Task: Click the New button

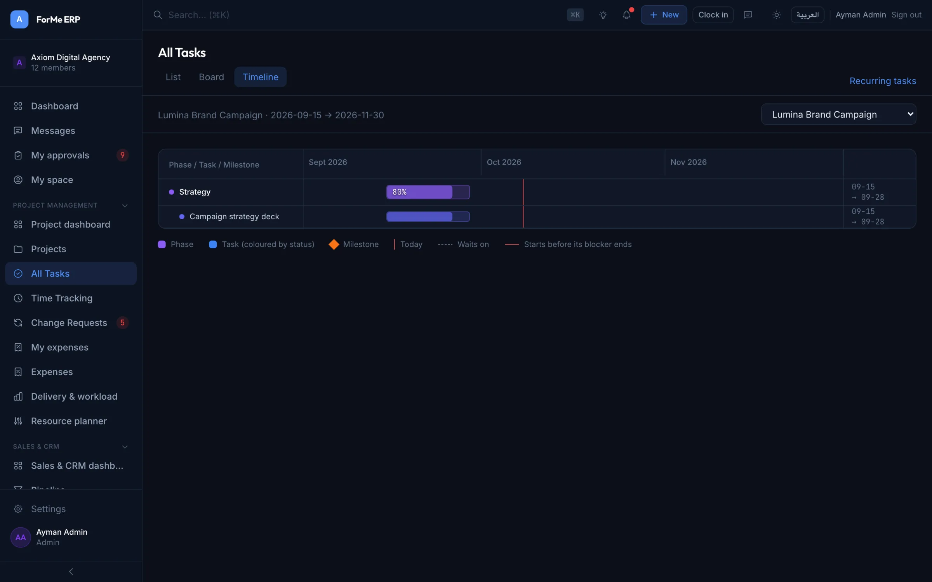Action: click(x=664, y=15)
